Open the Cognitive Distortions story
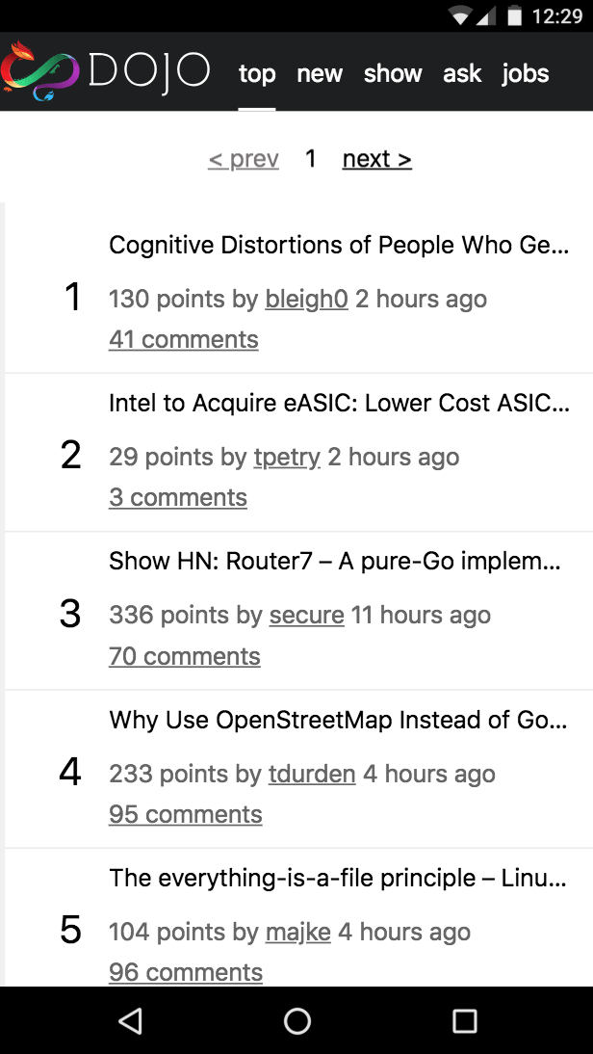 click(x=339, y=245)
